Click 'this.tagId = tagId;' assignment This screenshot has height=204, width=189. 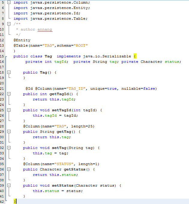(x=55, y=115)
